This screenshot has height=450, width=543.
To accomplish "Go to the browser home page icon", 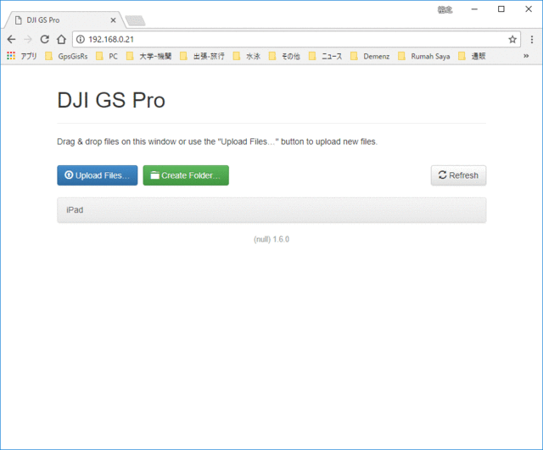I will [x=61, y=40].
